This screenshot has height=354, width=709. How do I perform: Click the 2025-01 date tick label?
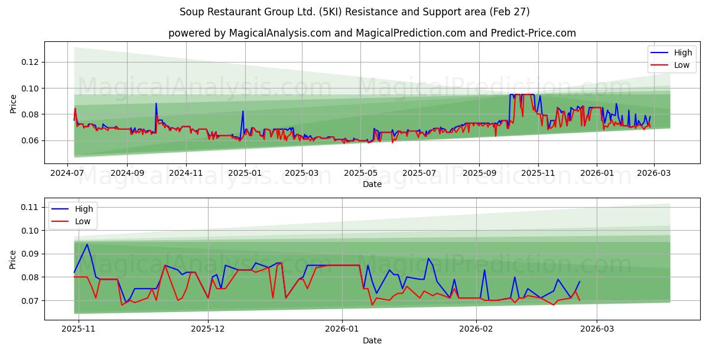245,174
